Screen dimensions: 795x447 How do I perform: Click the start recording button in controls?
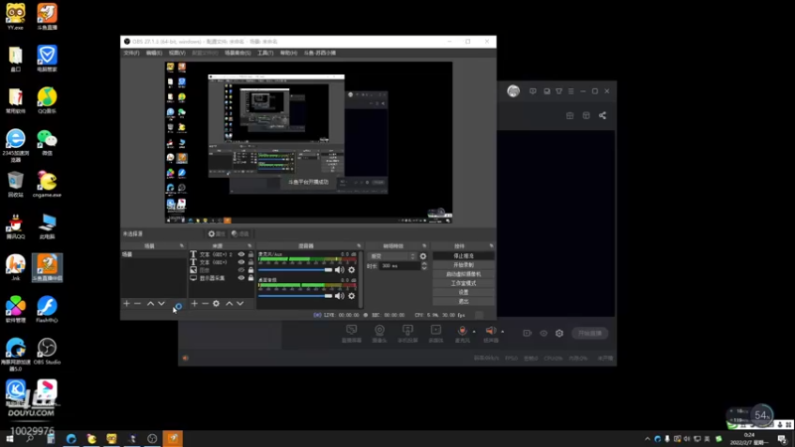[463, 265]
